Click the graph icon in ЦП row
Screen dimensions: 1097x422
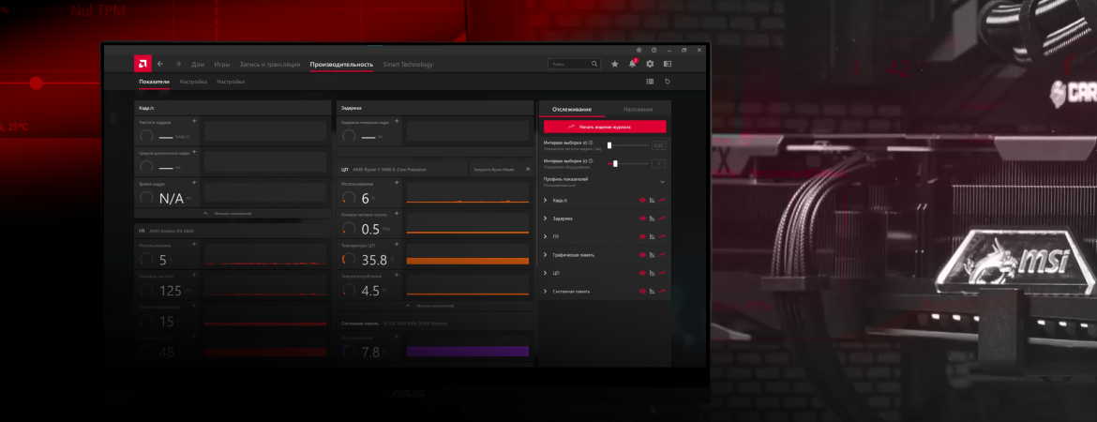pyautogui.click(x=652, y=273)
